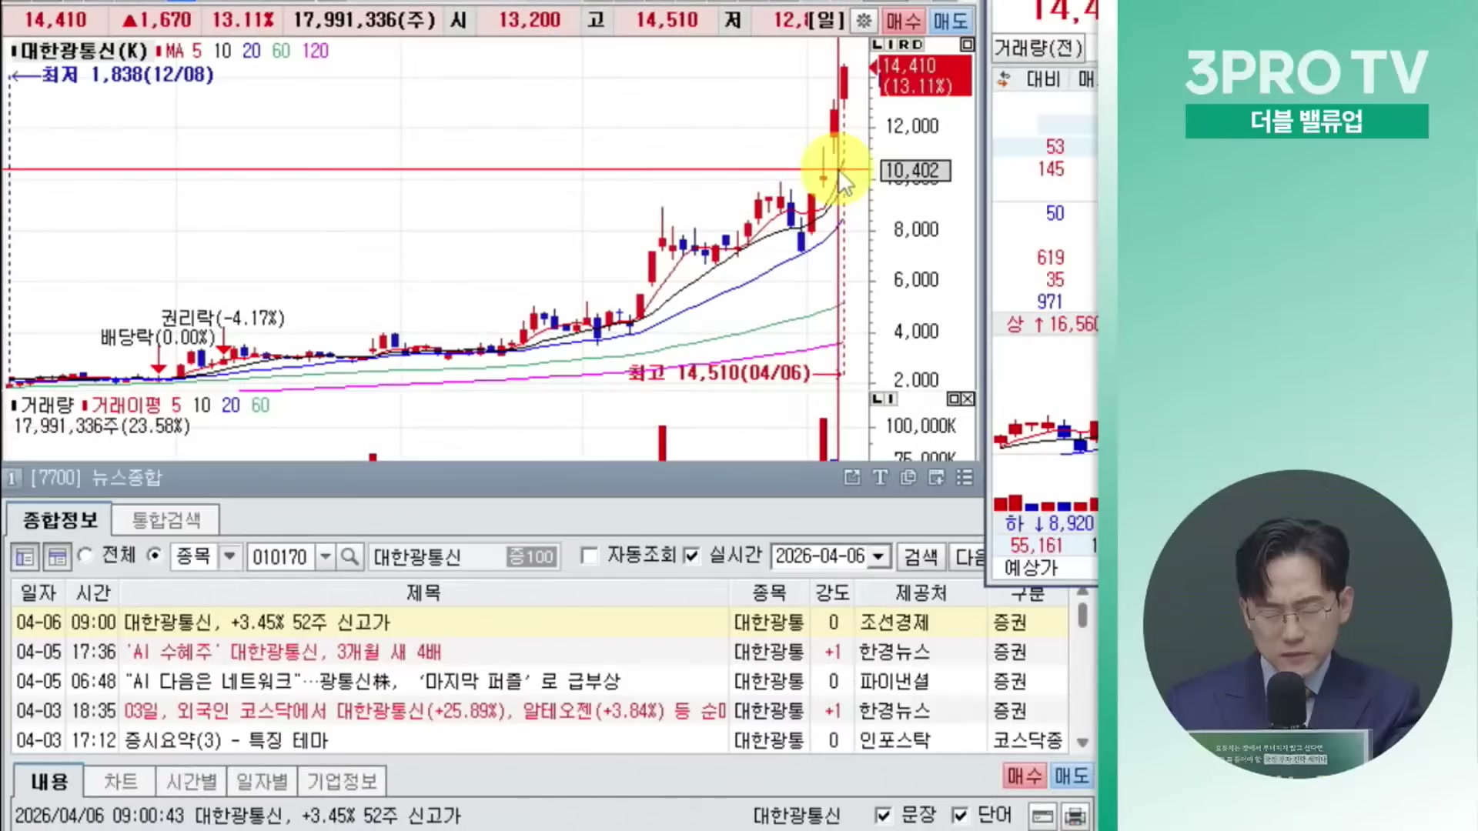This screenshot has width=1478, height=831.
Task: Open the 010170 code dropdown
Action: (325, 556)
